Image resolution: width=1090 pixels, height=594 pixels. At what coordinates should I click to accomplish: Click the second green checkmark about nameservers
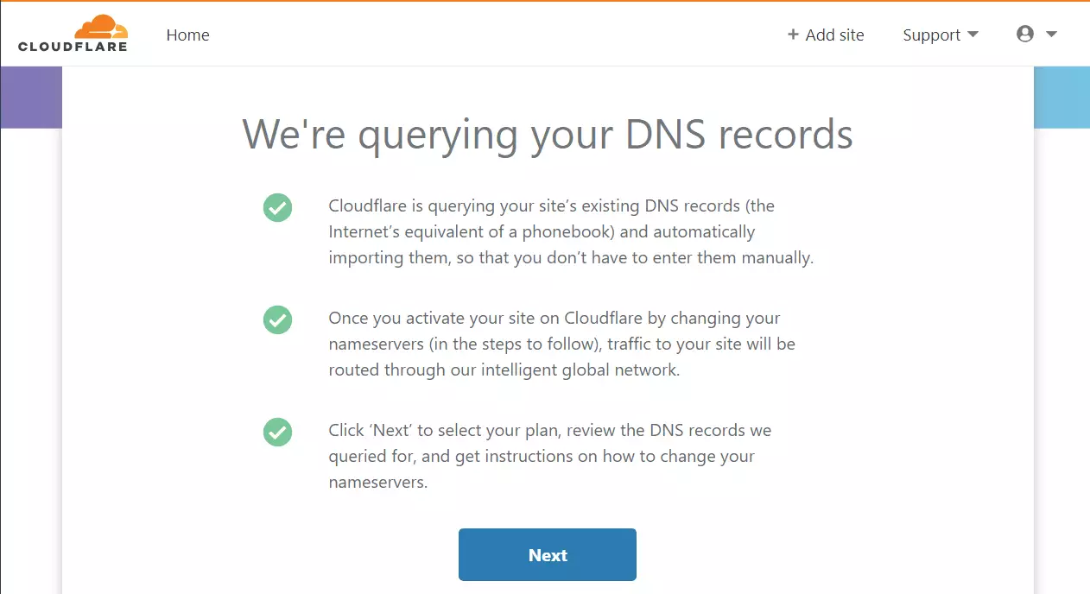pyautogui.click(x=277, y=319)
